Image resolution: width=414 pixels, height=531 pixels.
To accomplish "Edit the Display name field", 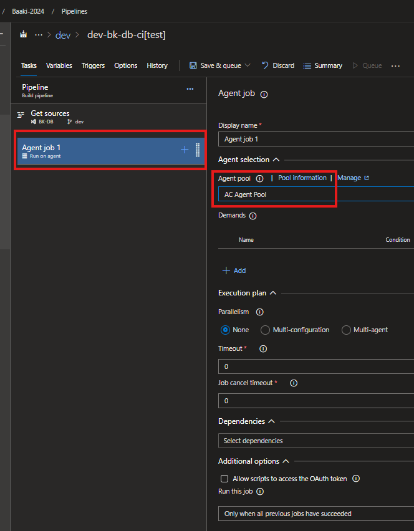I will point(316,139).
